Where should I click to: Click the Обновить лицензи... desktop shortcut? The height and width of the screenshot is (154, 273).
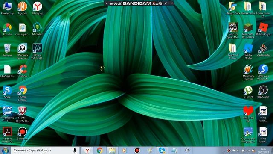click(x=22, y=51)
